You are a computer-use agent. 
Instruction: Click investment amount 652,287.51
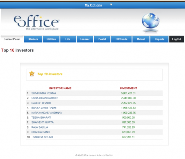click(128, 137)
